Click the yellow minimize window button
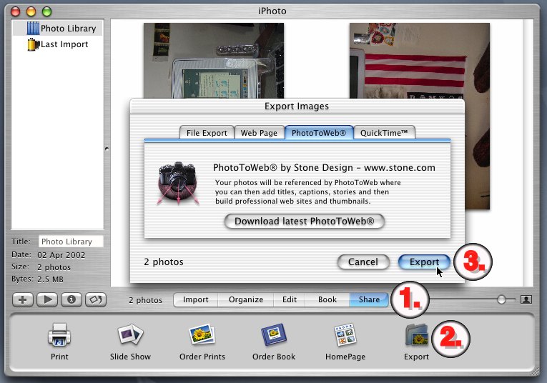 click(31, 11)
